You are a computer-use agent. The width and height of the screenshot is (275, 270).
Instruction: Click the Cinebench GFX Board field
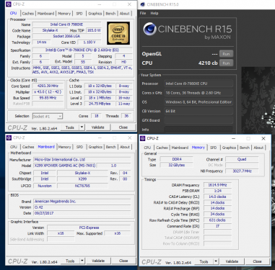point(198,120)
